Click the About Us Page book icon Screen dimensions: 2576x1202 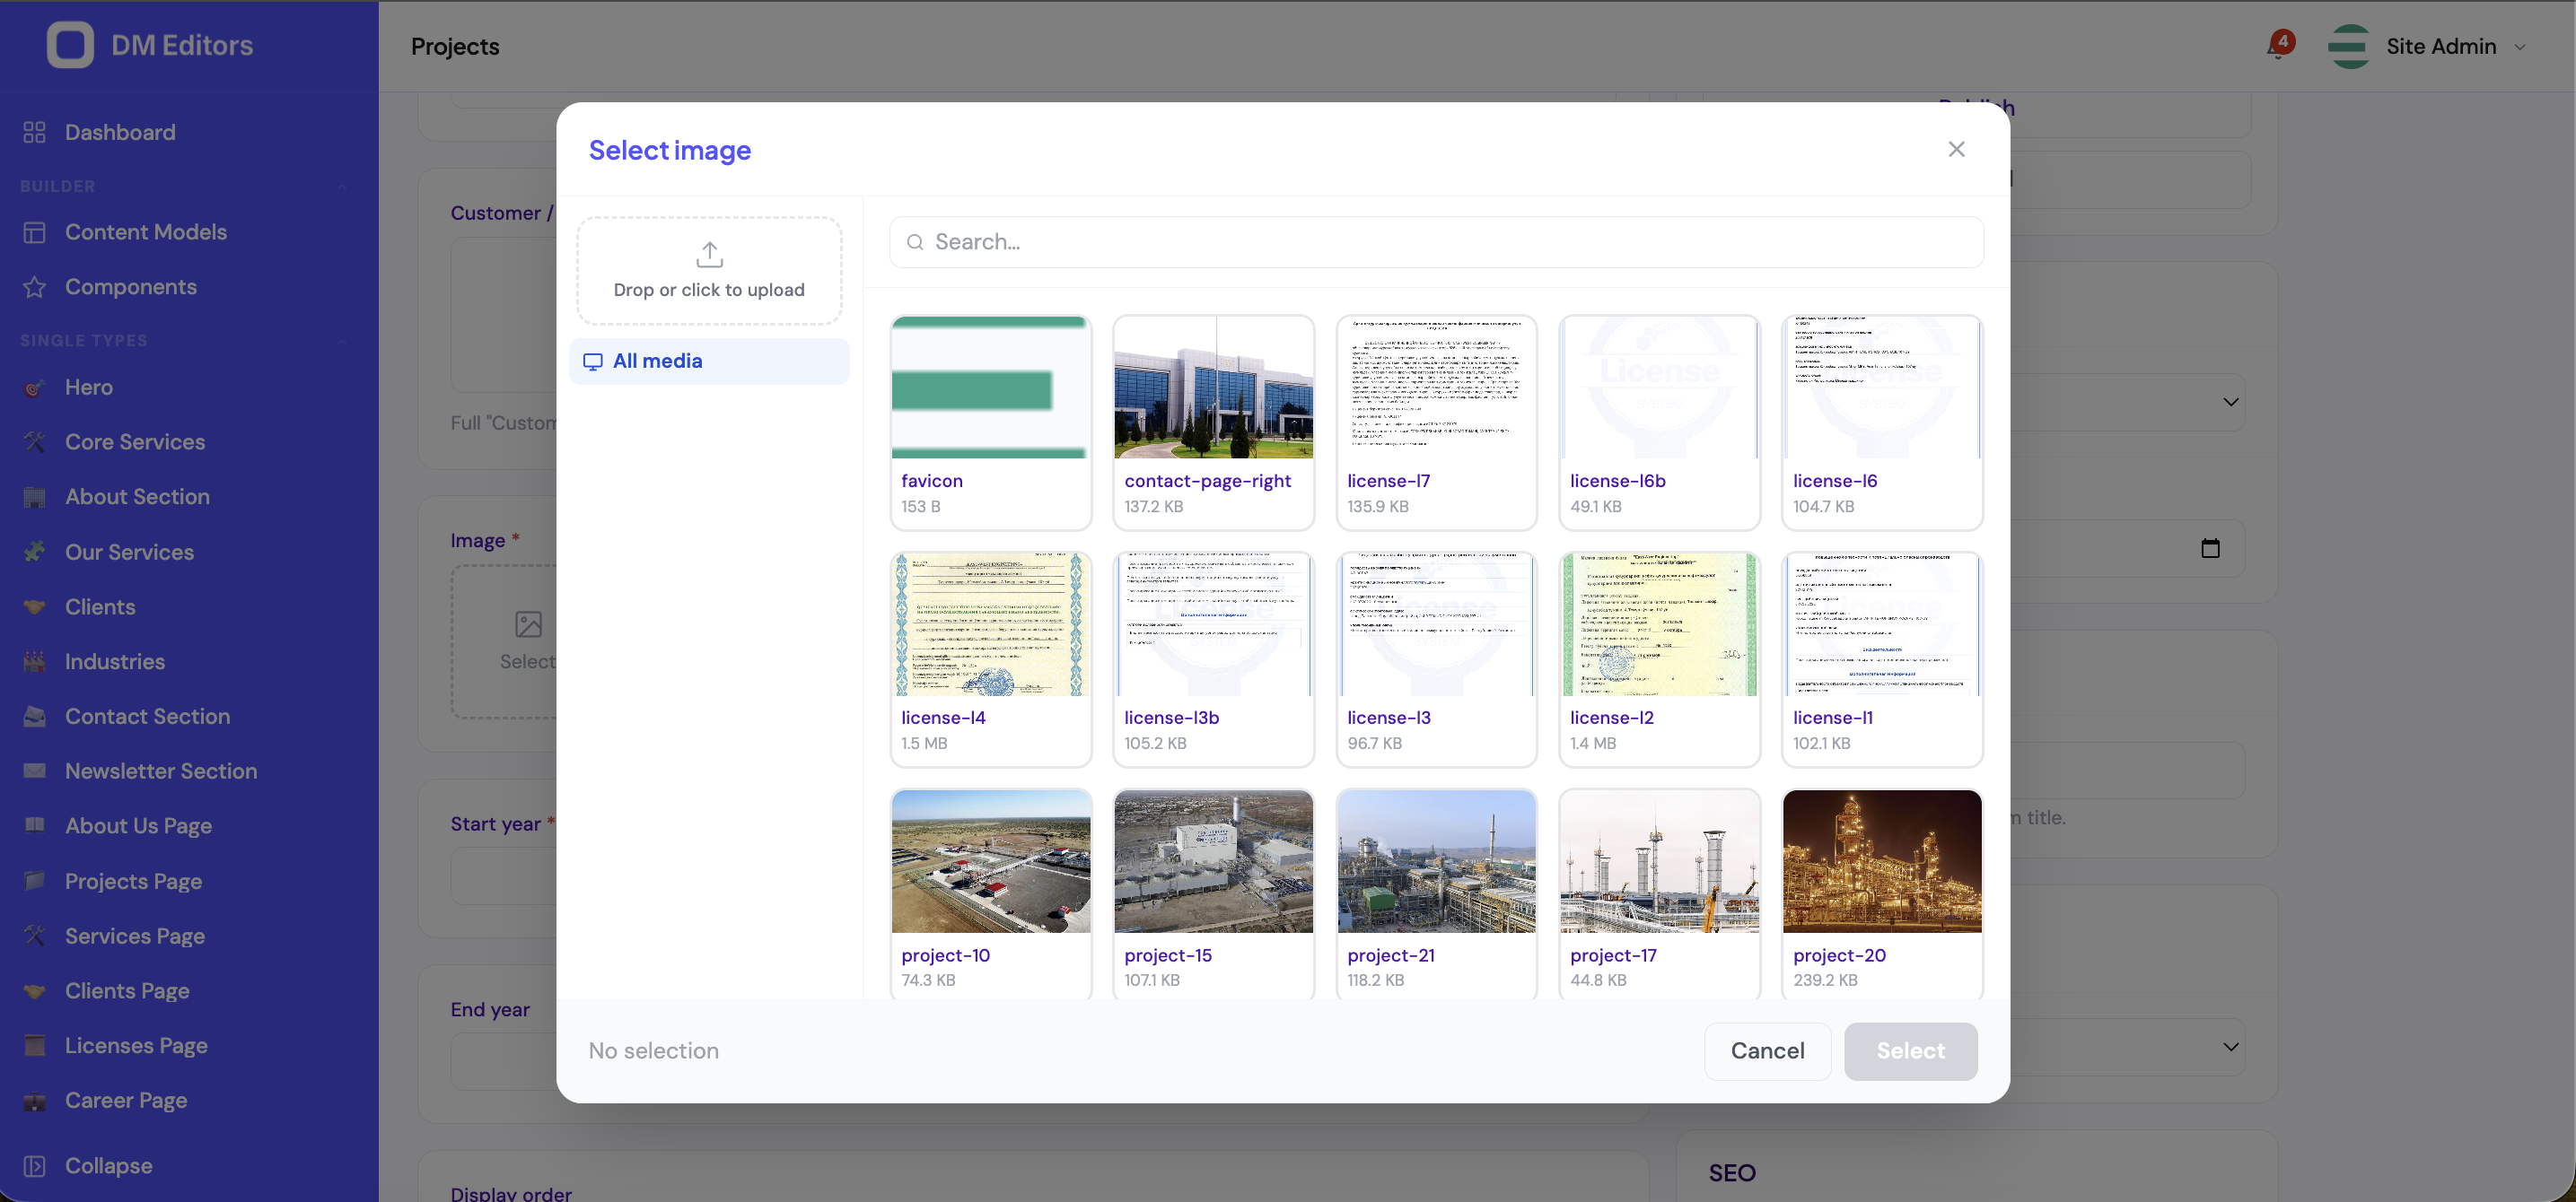coord(35,825)
